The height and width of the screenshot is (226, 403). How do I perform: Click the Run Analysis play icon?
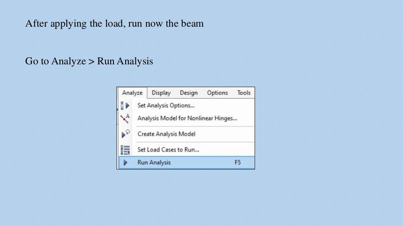[x=126, y=162]
